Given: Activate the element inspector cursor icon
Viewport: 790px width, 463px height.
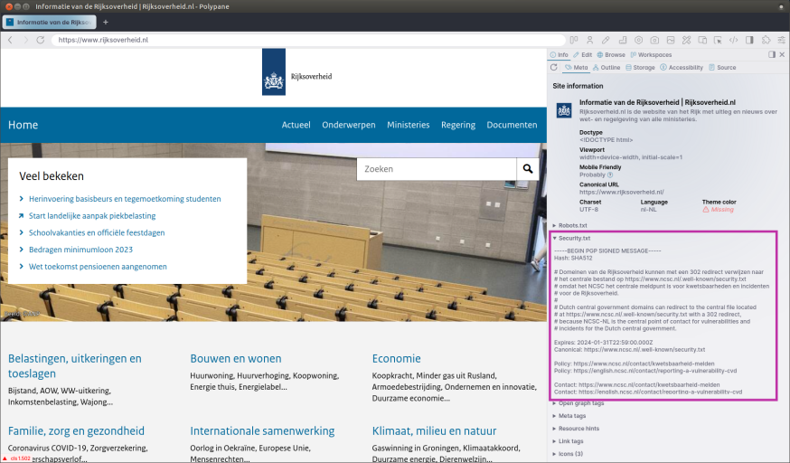Looking at the screenshot, I should pos(718,40).
